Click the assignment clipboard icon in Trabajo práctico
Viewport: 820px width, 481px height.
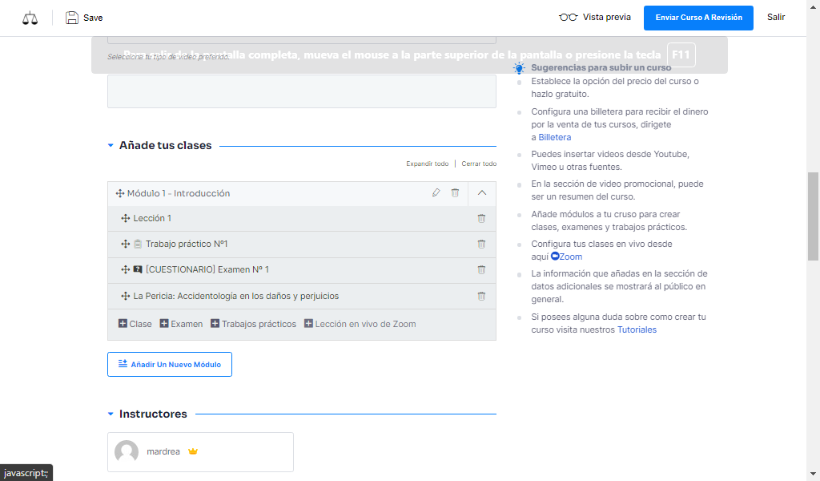click(138, 244)
